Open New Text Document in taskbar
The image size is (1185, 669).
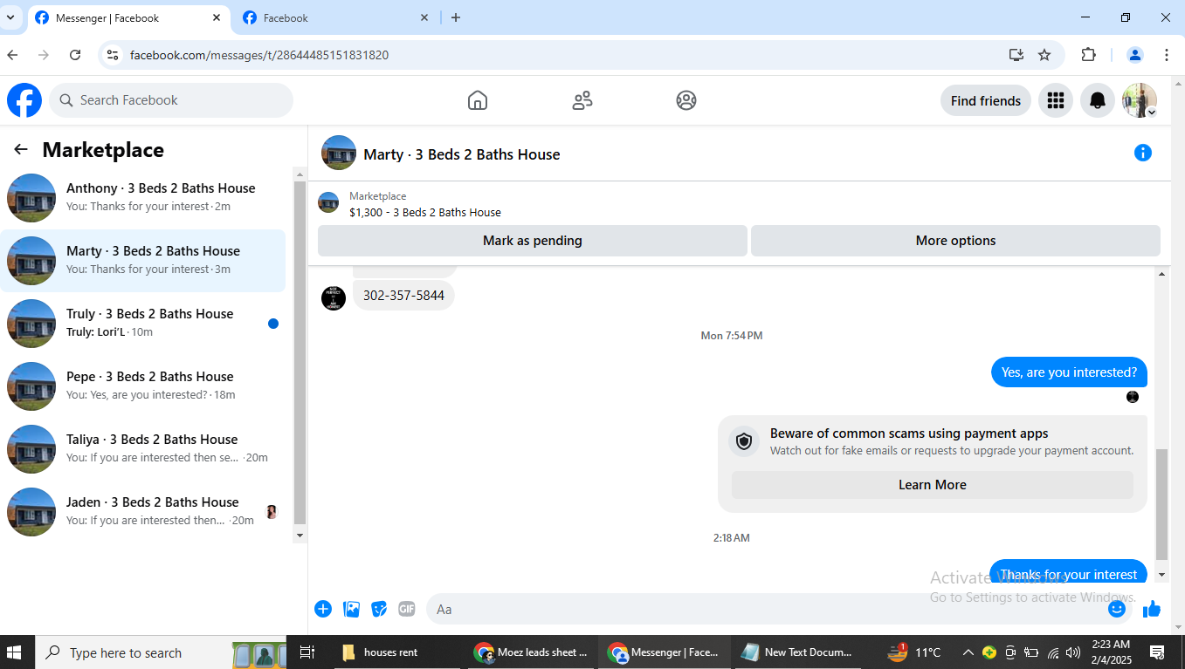point(798,652)
